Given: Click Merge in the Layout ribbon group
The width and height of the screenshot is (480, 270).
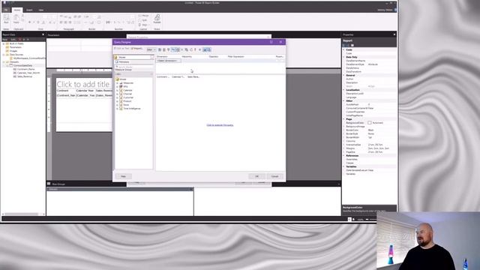Looking at the screenshot, I should pyautogui.click(x=143, y=16).
